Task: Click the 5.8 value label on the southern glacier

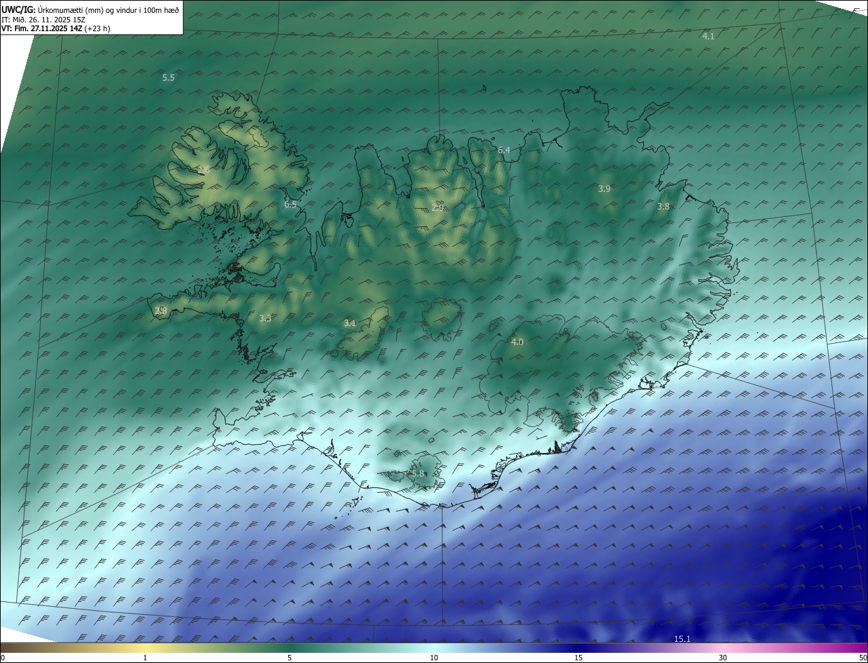Action: pyautogui.click(x=418, y=473)
